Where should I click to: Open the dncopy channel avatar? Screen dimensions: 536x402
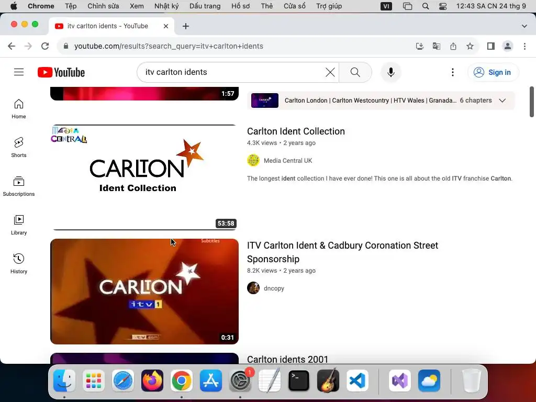(253, 288)
